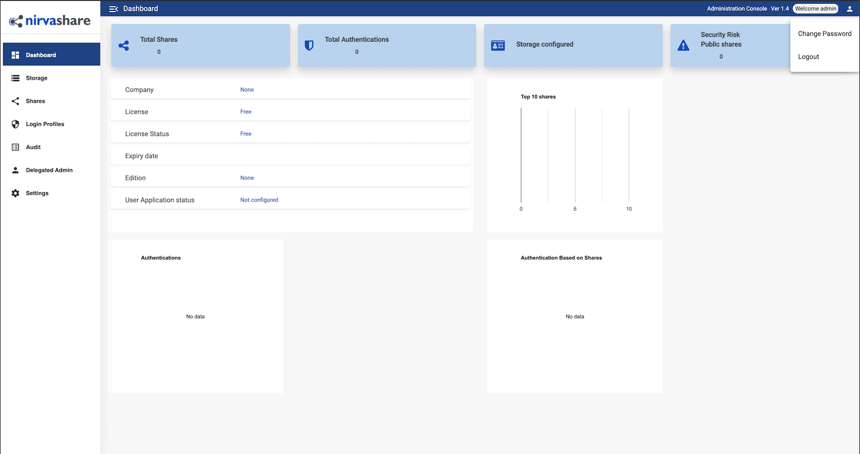
Task: Collapse the sidebar with the menu toggle icon
Action: pyautogui.click(x=114, y=9)
